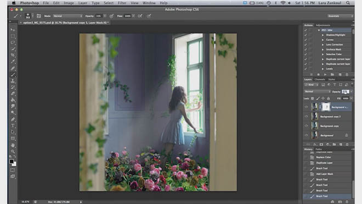Add layer mask icon in Layers panel

321,145
